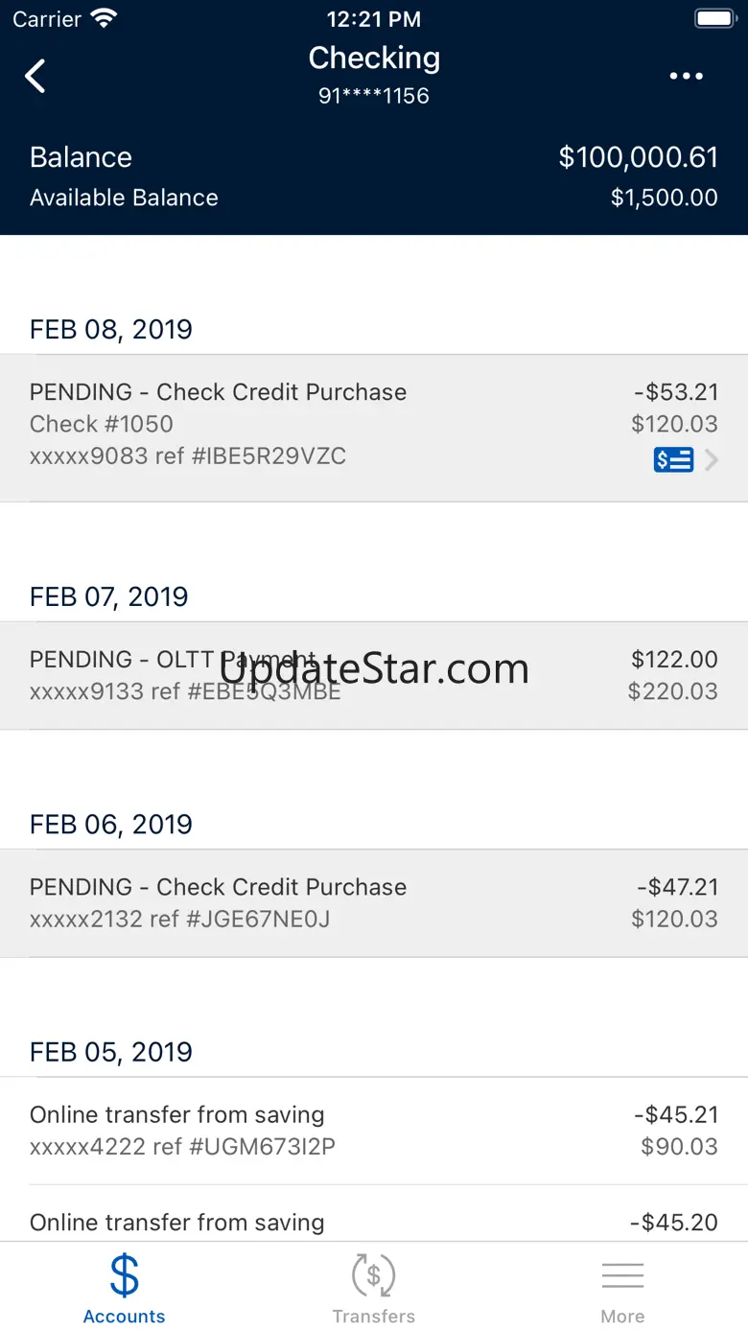Tap the Wi-Fi status icon
Screen dimensions: 748x1330
click(104, 18)
